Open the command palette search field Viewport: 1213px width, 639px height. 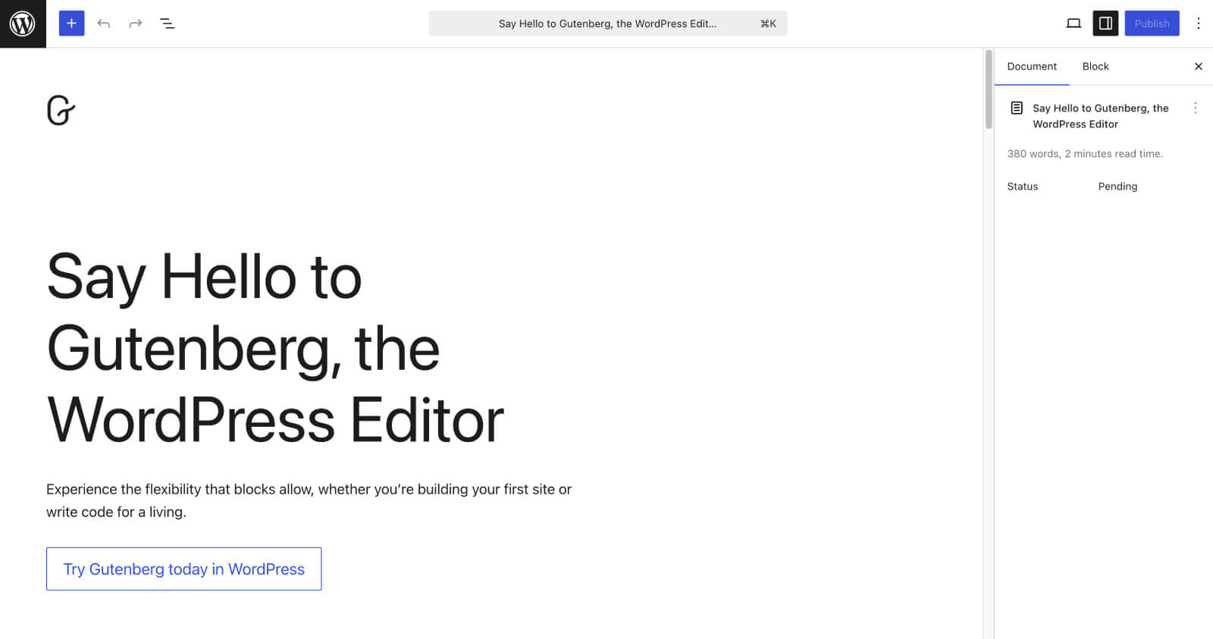(x=608, y=23)
